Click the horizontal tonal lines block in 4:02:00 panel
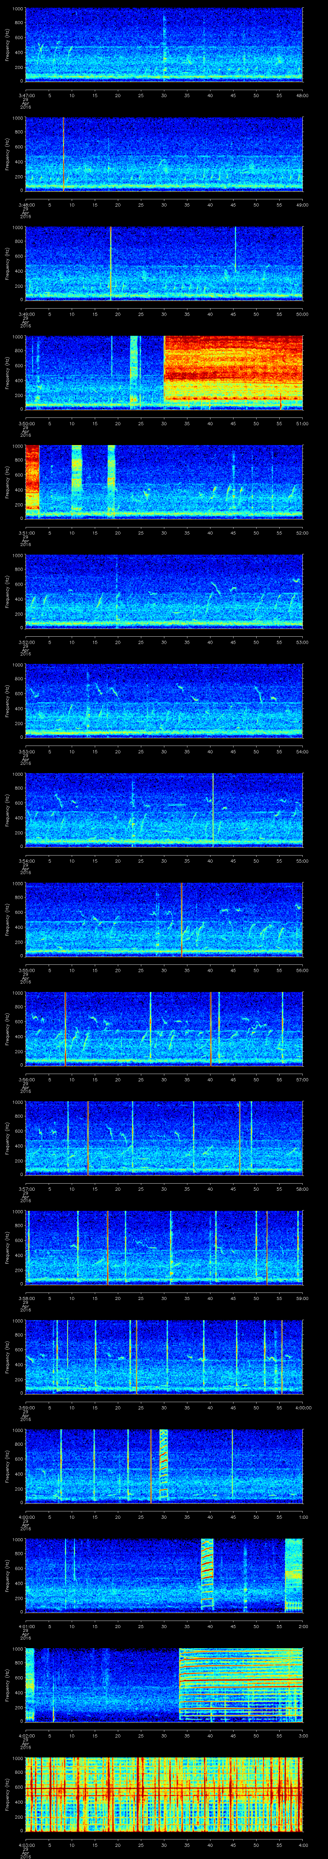The image size is (328, 1859). tap(241, 1684)
